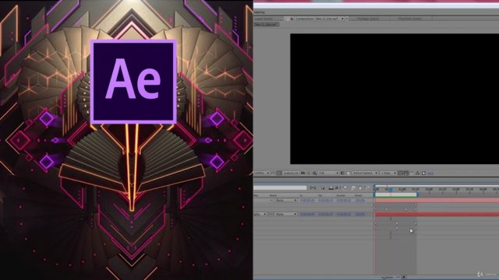The image size is (499, 280).
Task: Toggle pixel aspect ratio correction
Action: point(400,173)
